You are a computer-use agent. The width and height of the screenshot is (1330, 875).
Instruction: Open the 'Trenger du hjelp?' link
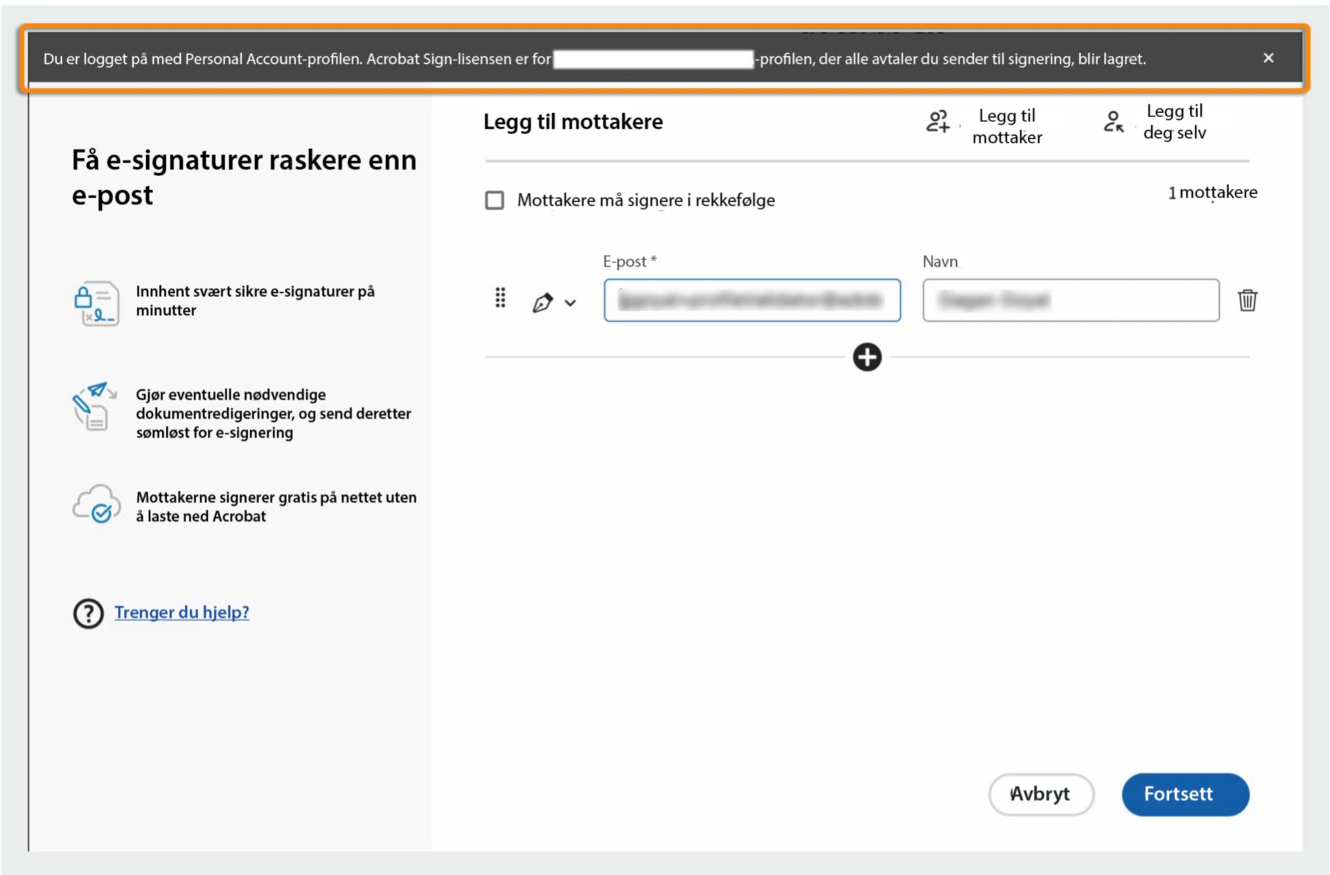click(x=182, y=612)
